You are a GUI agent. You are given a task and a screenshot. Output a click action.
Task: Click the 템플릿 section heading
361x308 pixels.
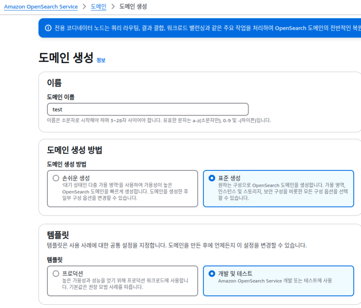click(58, 235)
